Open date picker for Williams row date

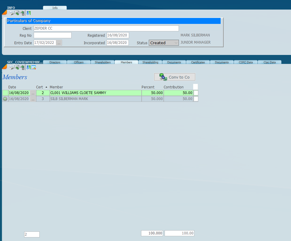(x=33, y=93)
